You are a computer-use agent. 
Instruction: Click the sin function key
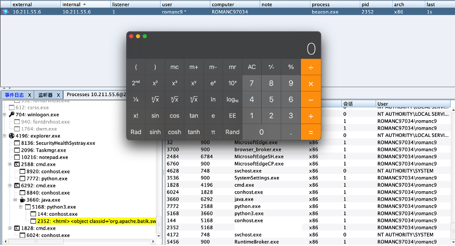point(155,116)
